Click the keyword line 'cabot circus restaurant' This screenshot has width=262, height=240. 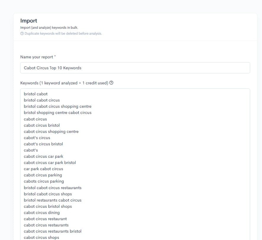click(x=45, y=219)
